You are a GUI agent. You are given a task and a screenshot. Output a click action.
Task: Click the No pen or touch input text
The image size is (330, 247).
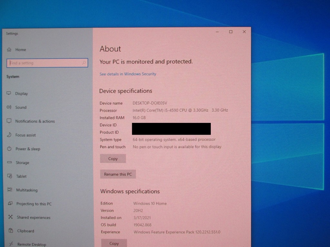pyautogui.click(x=177, y=147)
